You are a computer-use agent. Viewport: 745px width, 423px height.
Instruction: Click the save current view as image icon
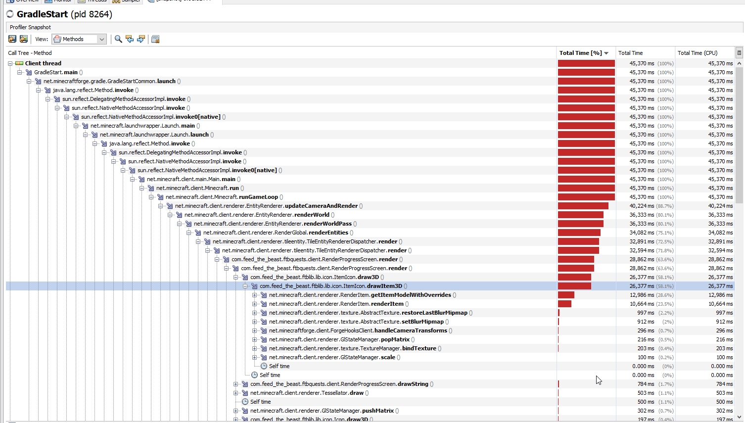point(23,39)
